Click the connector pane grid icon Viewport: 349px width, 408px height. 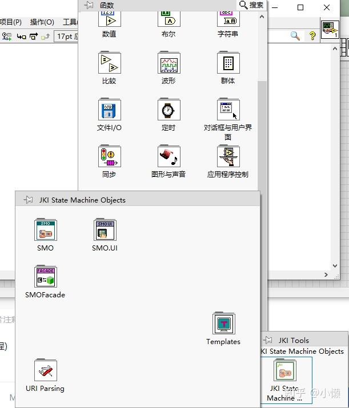click(x=344, y=47)
